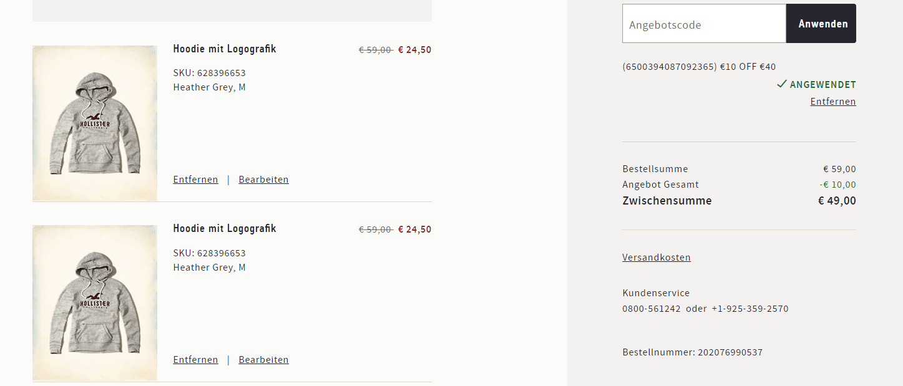The height and width of the screenshot is (386, 903).
Task: Click the Angebotscode input field
Action: [703, 24]
